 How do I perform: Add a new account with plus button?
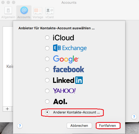coord(7,109)
